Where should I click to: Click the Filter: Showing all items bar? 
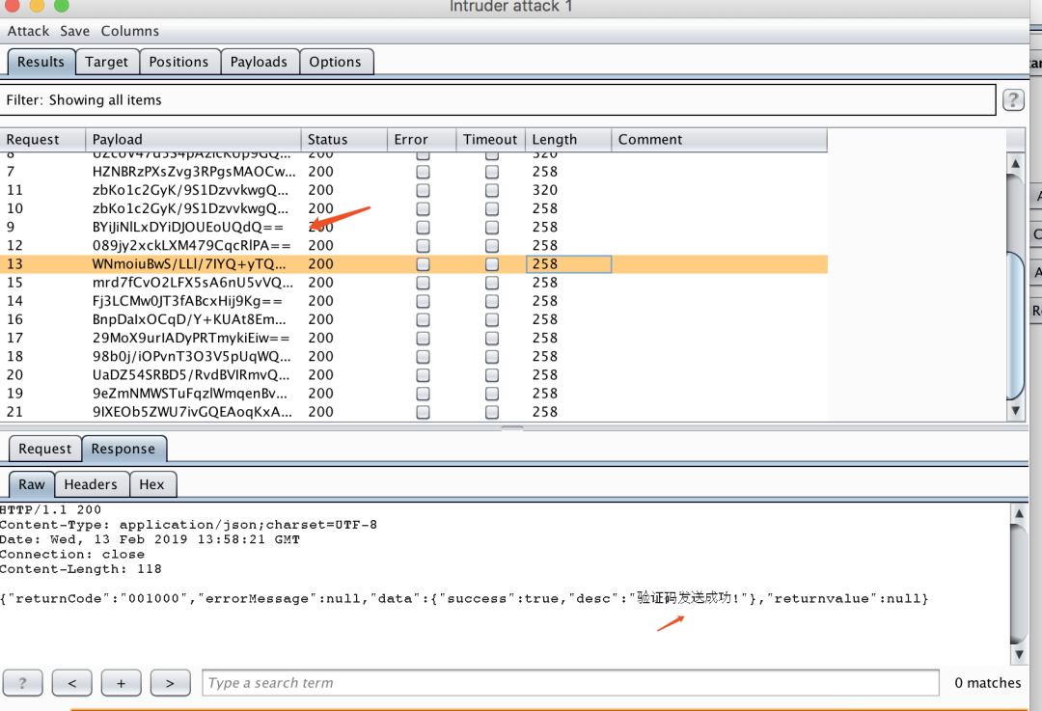pos(499,100)
